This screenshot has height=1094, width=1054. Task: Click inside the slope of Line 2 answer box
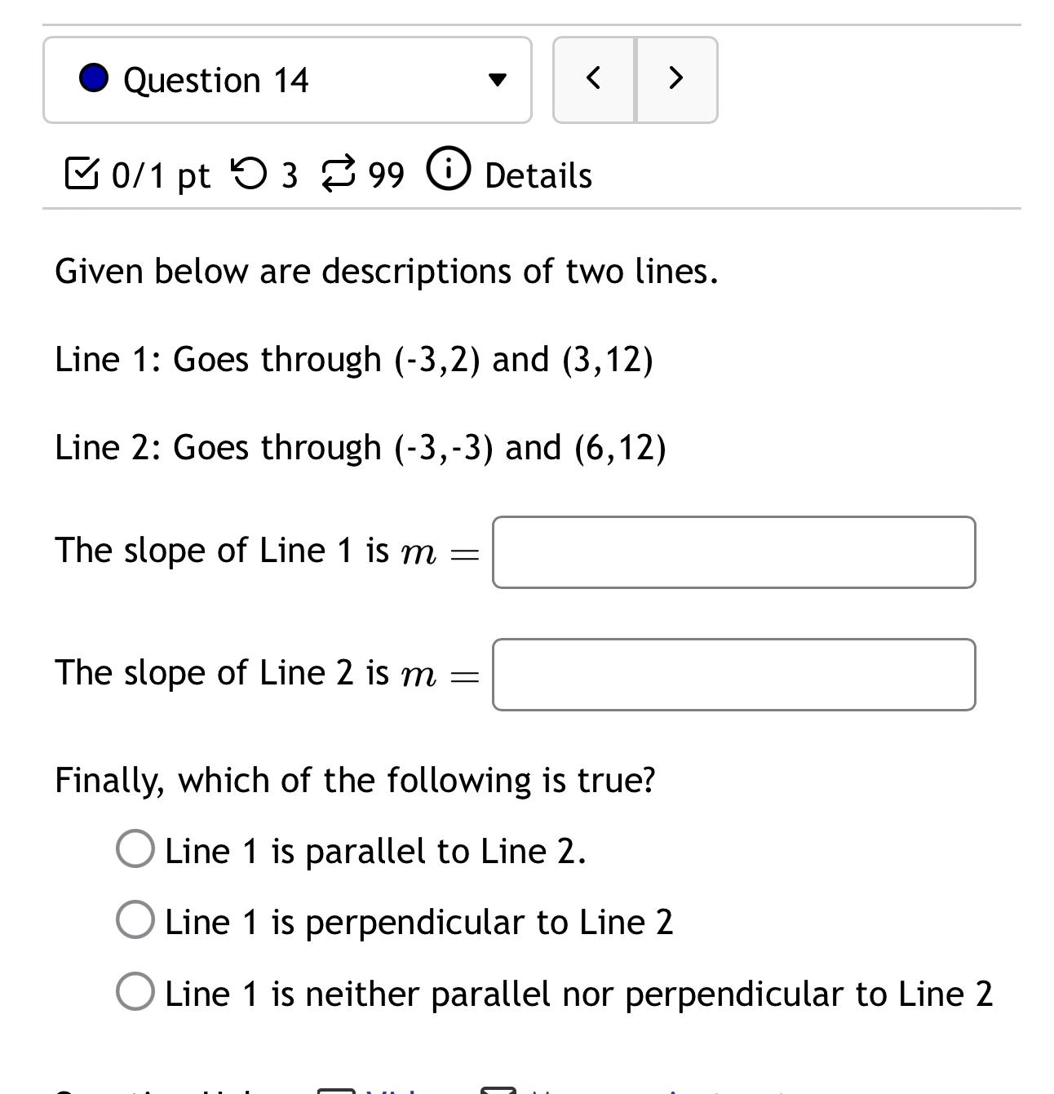(x=733, y=675)
